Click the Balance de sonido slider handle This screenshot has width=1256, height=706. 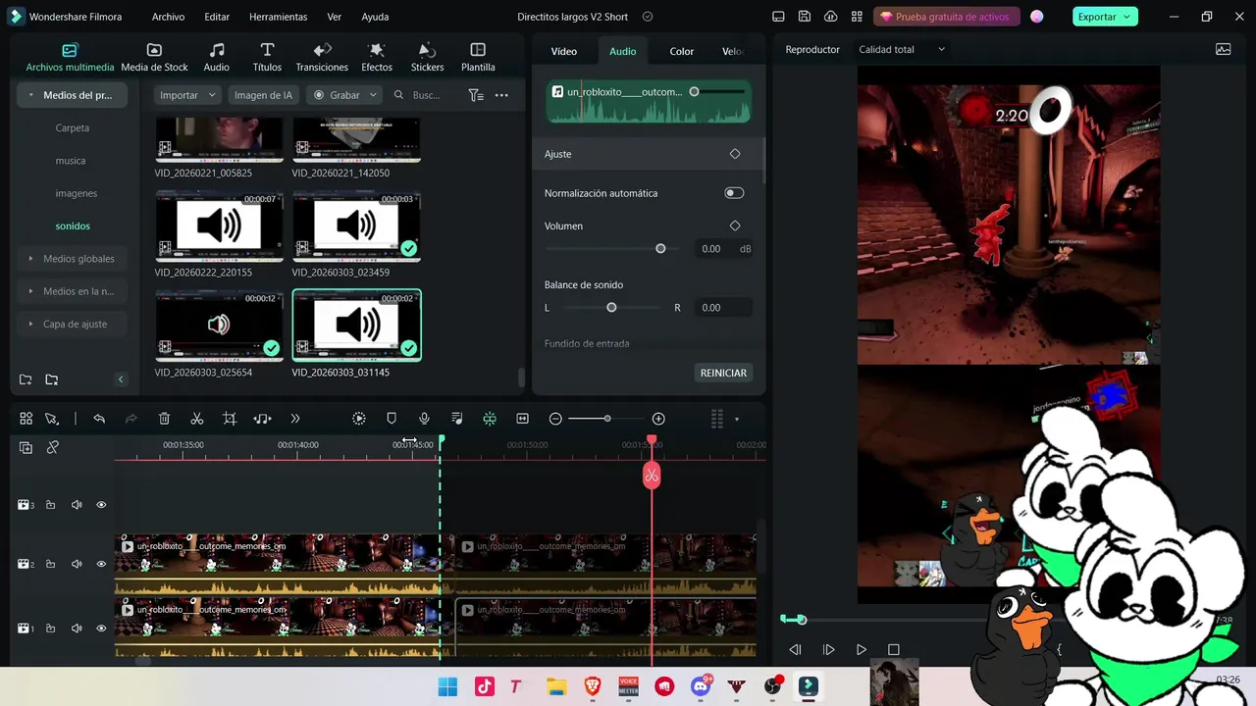[611, 308]
